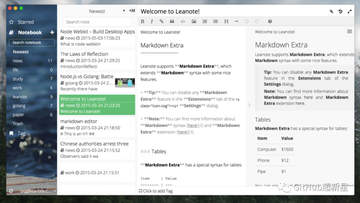Viewport: 360px width, 203px height.
Task: Open the markdown editor note
Action: (x=97, y=127)
